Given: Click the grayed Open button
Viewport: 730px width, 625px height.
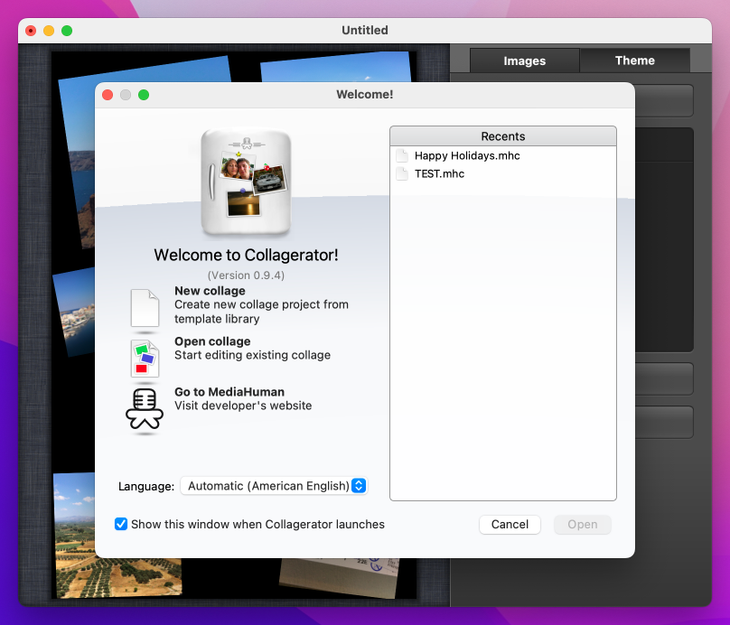Looking at the screenshot, I should tap(583, 525).
